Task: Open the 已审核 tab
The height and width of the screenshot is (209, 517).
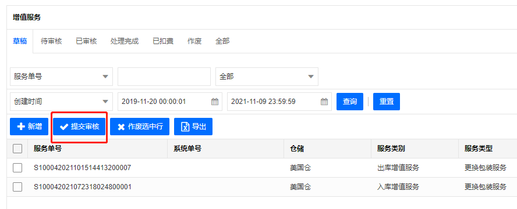Action: 86,41
